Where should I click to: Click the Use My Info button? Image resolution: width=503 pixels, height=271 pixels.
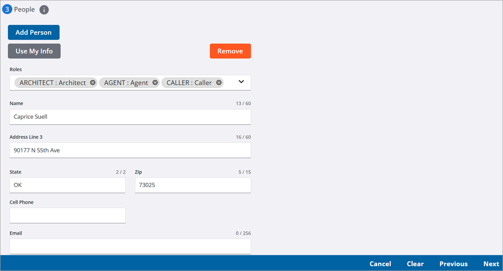pyautogui.click(x=34, y=51)
